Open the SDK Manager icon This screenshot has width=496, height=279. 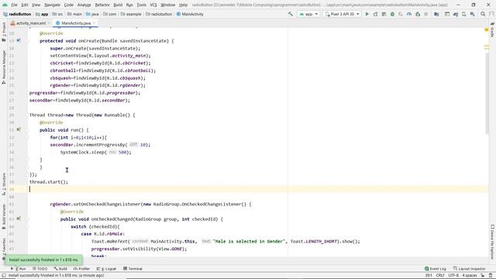click(x=472, y=14)
